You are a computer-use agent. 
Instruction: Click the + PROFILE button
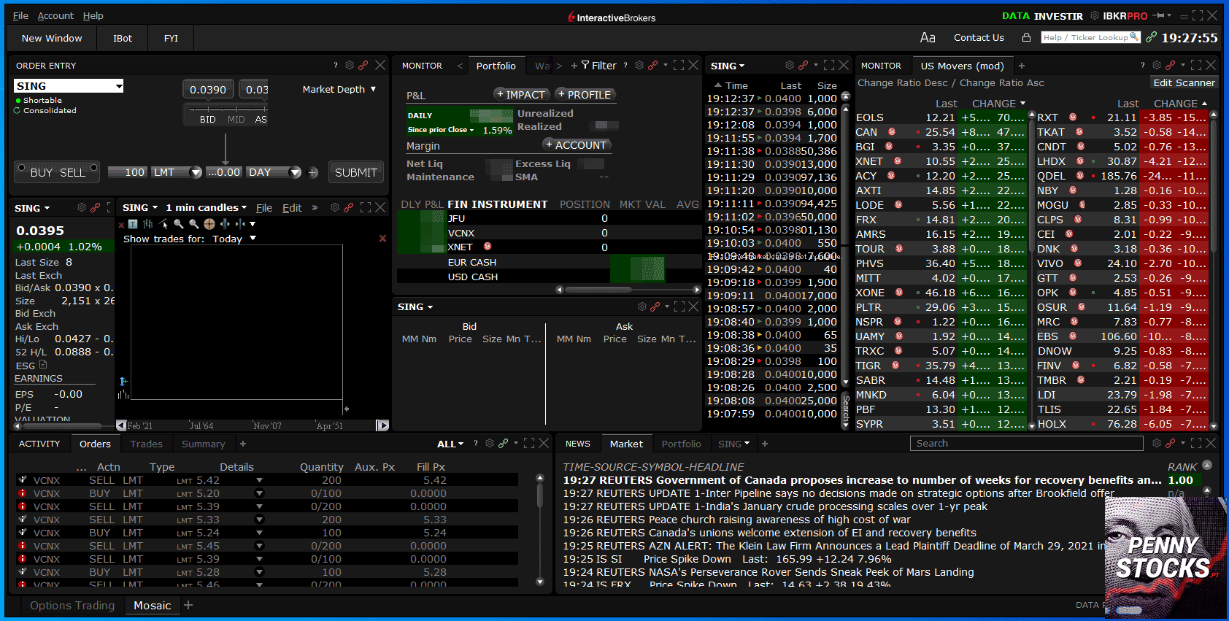[x=584, y=94]
